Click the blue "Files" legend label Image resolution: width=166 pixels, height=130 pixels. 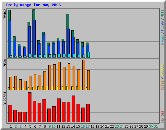(162, 26)
